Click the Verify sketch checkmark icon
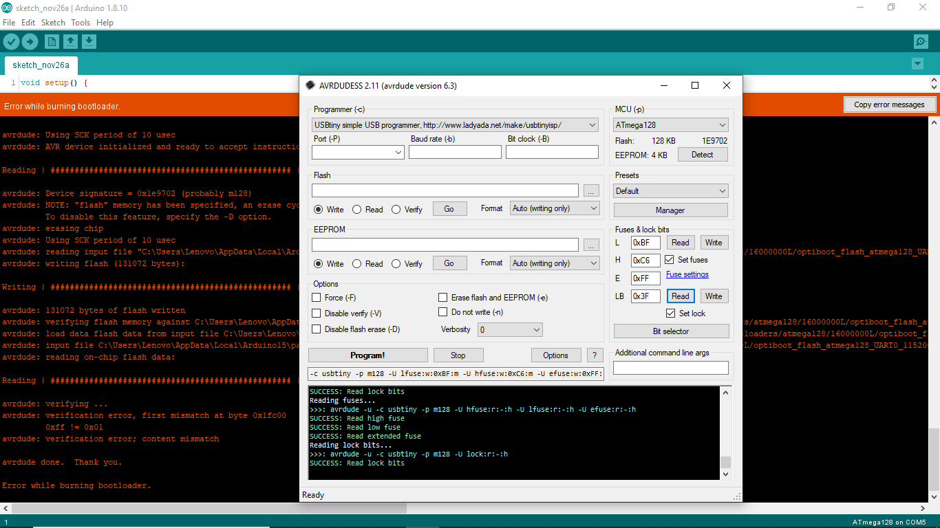Viewport: 940px width, 528px height. 11,41
